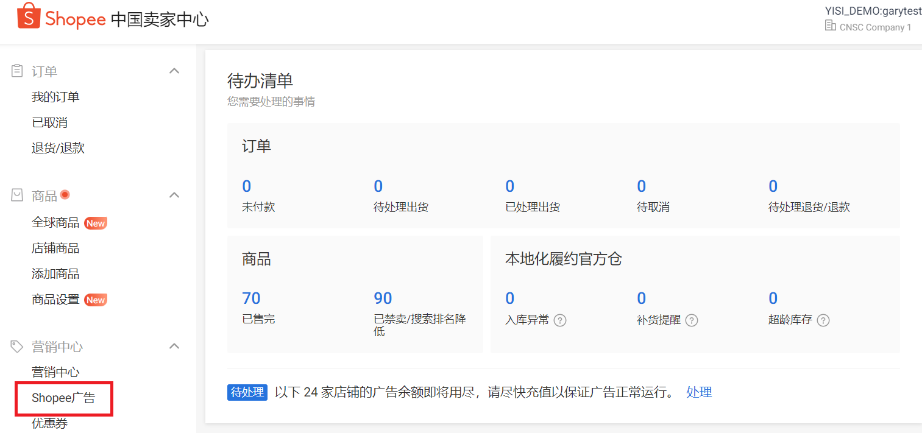Click the YISI_DEMO:garytest account name
Viewport: 922px width, 433px height.
click(873, 10)
